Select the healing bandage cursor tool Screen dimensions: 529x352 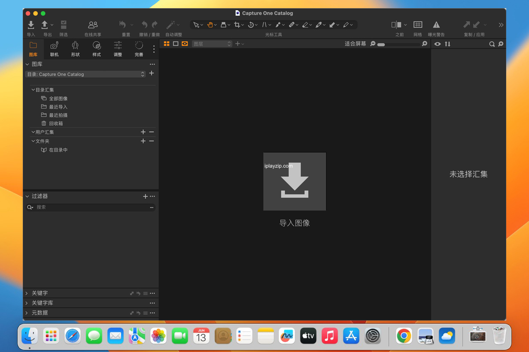coord(292,25)
